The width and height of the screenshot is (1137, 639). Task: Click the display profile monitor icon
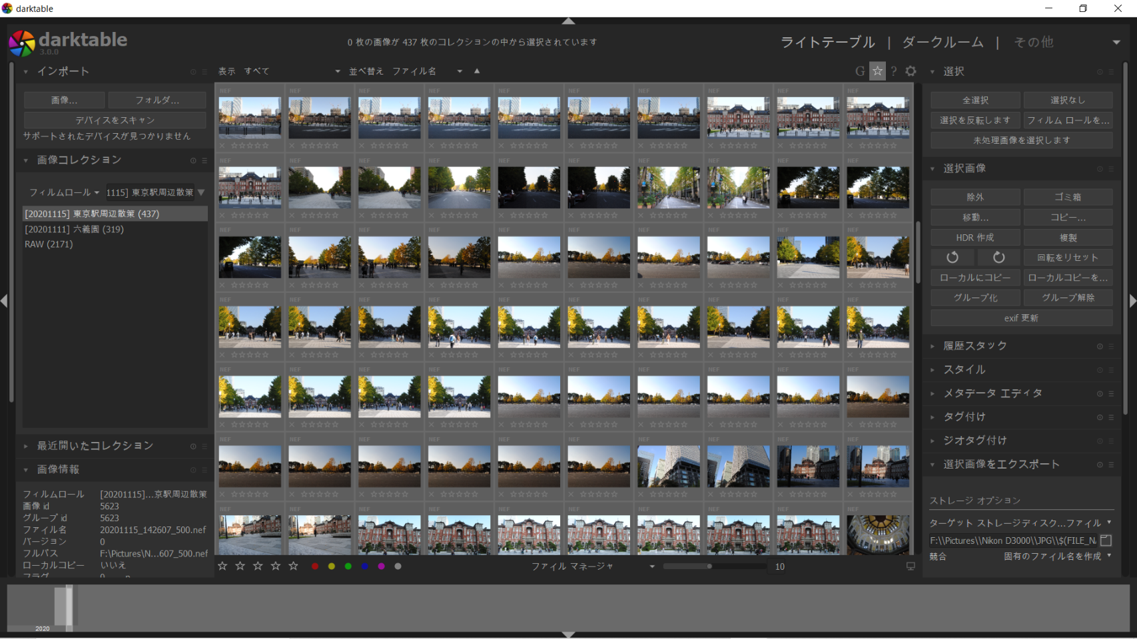(911, 566)
